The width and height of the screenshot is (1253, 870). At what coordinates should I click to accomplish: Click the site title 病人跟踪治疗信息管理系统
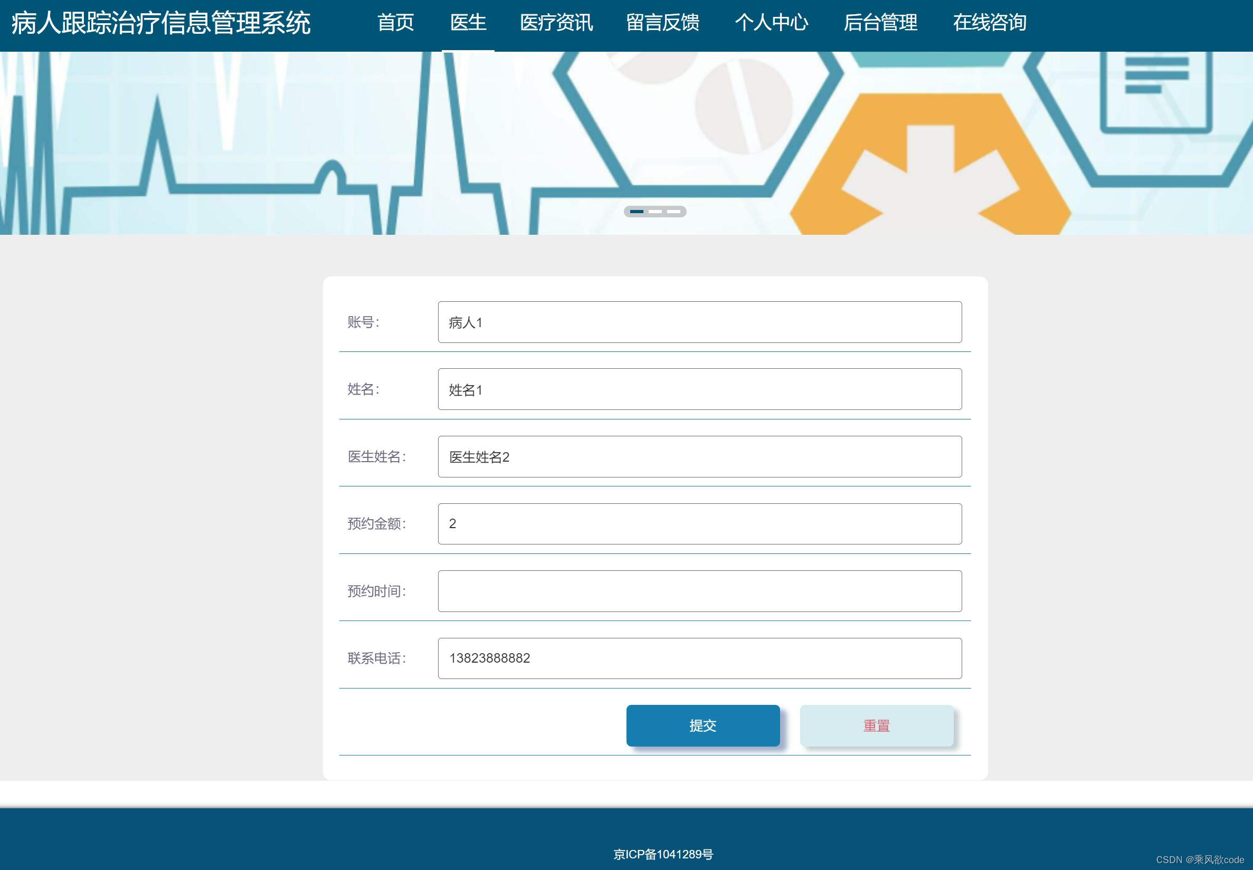coord(161,23)
